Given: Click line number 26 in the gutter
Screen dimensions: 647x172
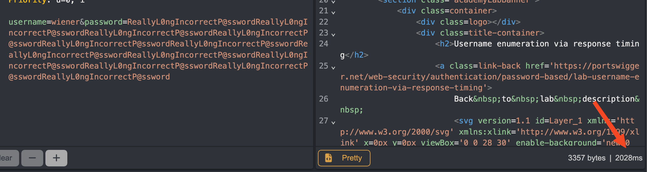Looking at the screenshot, I should (323, 99).
